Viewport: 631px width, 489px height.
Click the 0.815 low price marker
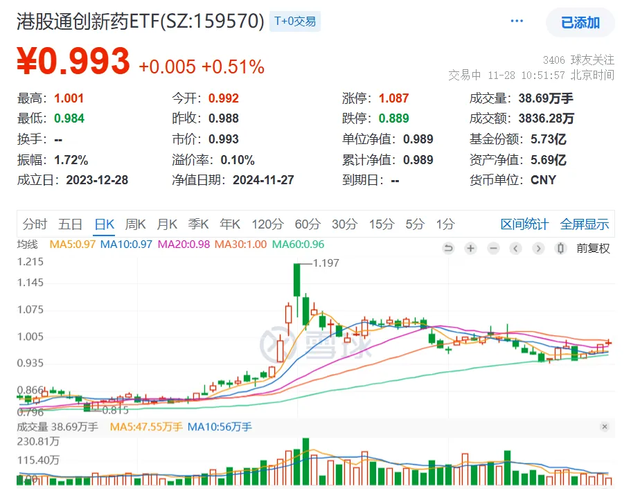[x=115, y=411]
